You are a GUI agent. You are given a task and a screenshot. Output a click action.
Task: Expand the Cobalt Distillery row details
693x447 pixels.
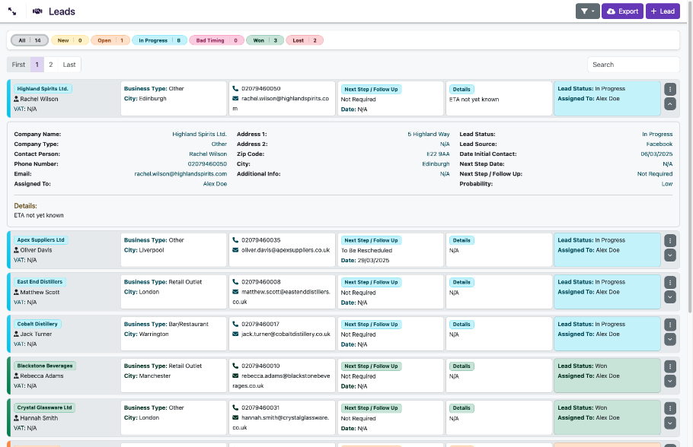(x=670, y=339)
